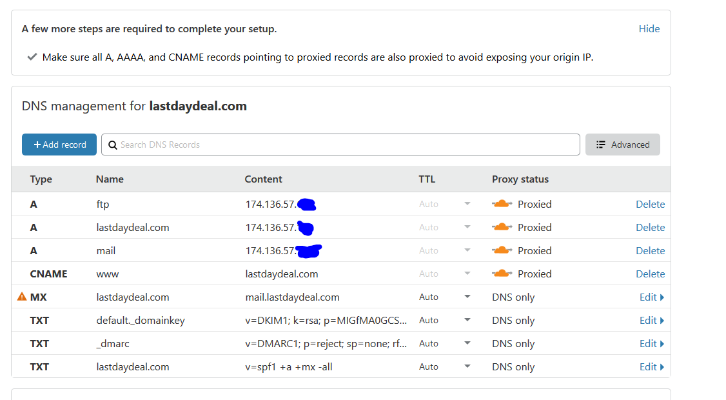726x400 pixels.
Task: Click the Add record button
Action: pyautogui.click(x=59, y=145)
